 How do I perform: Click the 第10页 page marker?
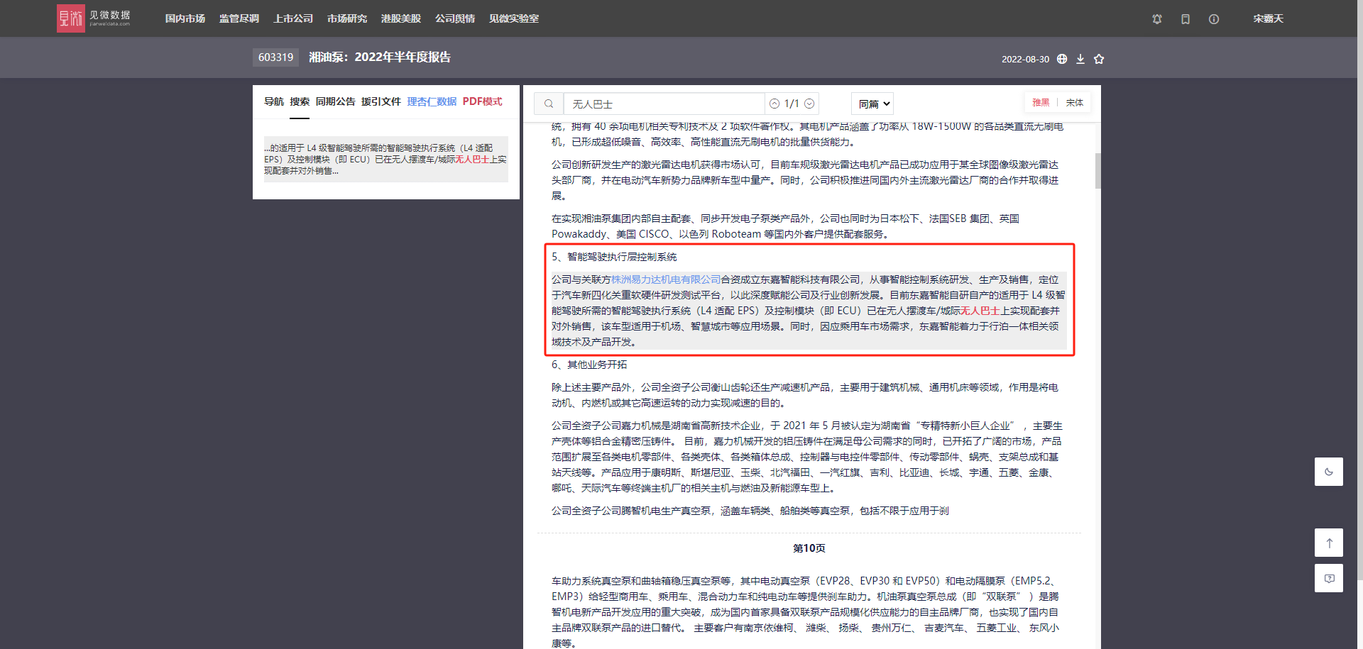[x=809, y=548]
